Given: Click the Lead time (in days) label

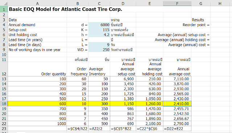Looking at the screenshot, I should tap(25, 45).
